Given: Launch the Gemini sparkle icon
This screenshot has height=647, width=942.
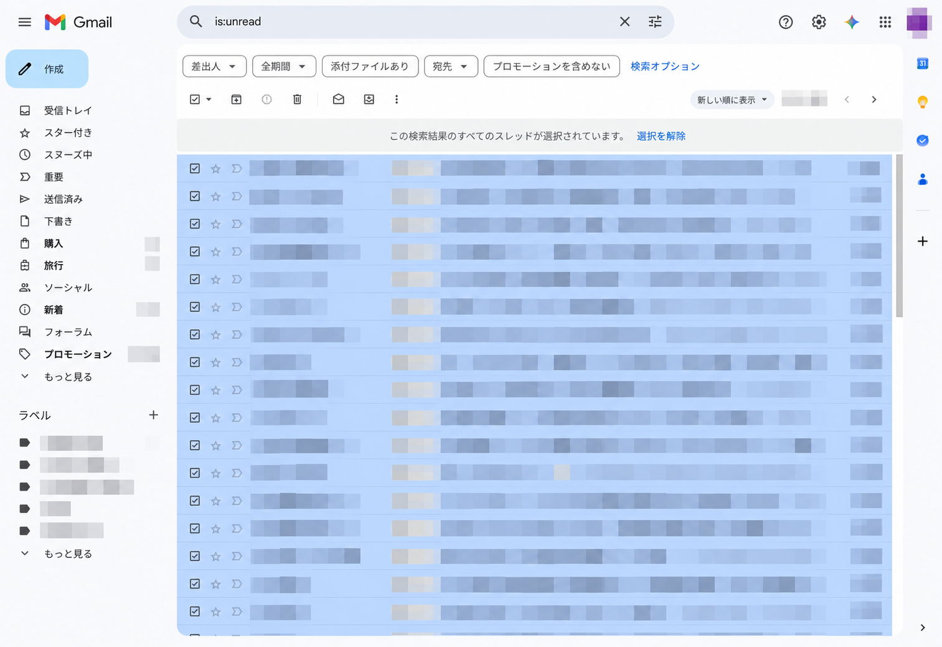Looking at the screenshot, I should (852, 22).
